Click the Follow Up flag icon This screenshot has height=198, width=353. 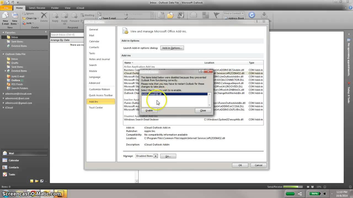point(217,15)
